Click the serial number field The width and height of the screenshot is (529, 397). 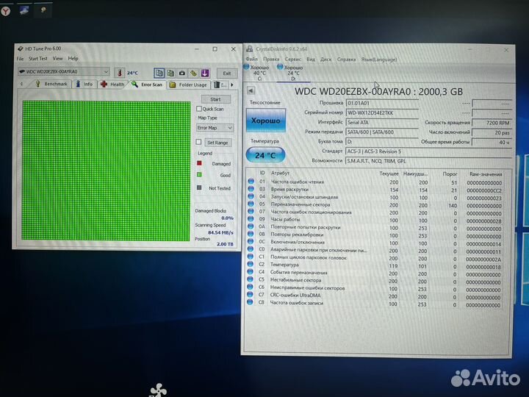click(382, 112)
